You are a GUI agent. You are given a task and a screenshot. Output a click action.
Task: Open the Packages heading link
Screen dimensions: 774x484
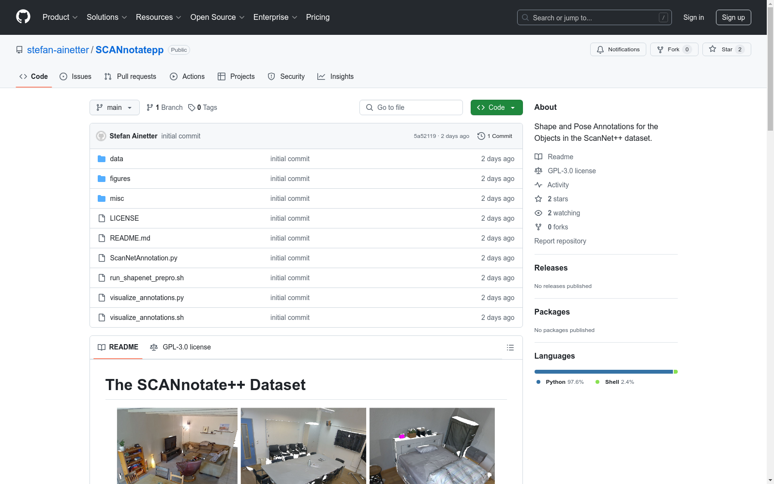coord(552,312)
